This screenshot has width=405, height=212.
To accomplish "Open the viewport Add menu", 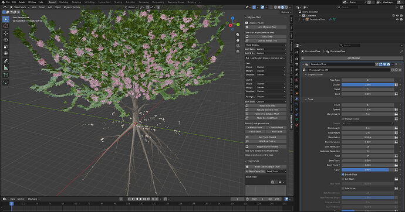I will (x=50, y=7).
